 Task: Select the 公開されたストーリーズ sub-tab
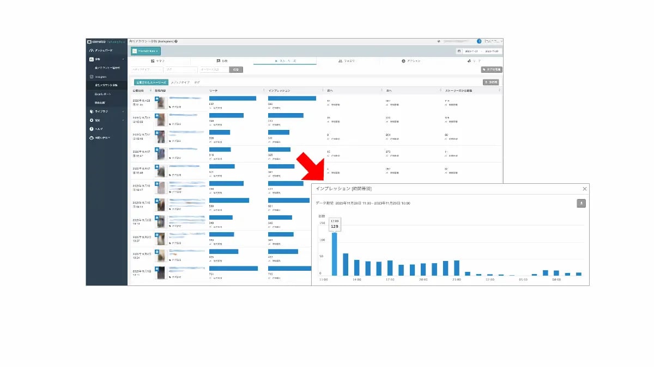tap(150, 82)
